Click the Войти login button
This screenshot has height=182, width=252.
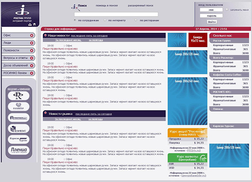click(212, 22)
